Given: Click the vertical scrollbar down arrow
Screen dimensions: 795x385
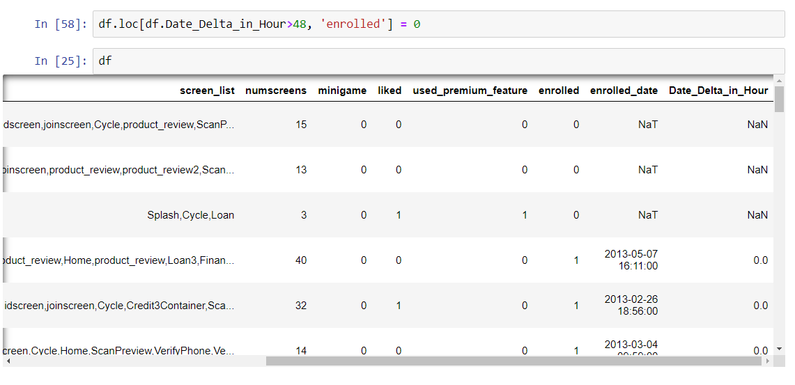Looking at the screenshot, I should (x=779, y=349).
